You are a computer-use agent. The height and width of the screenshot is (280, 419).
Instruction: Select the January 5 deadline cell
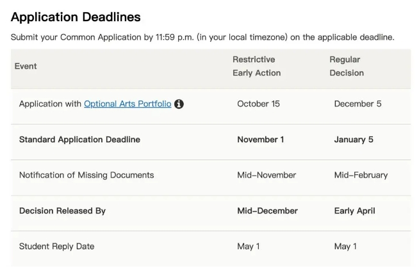coord(354,140)
